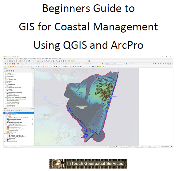Click the InTouch Geospatial Services logo
This screenshot has height=171, width=178.
click(x=88, y=164)
